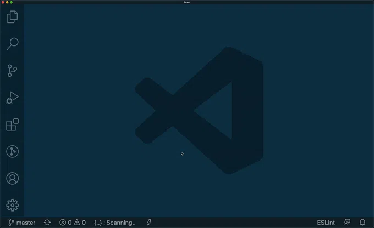
Task: Open the Accounts menu
Action: pyautogui.click(x=13, y=178)
